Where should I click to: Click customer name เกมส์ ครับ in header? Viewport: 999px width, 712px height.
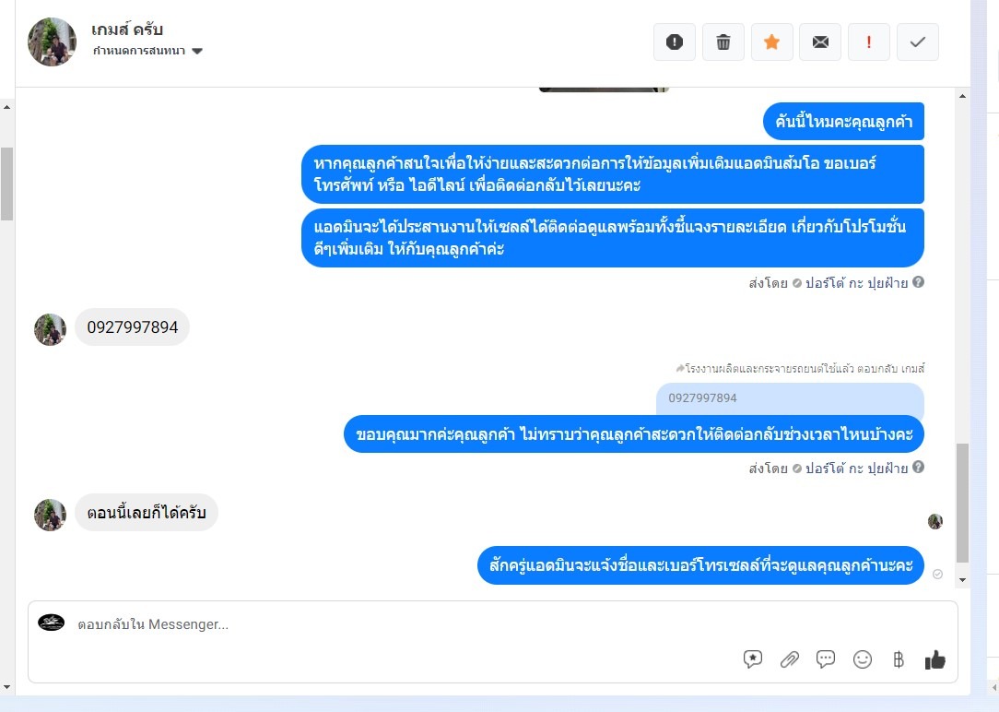127,30
